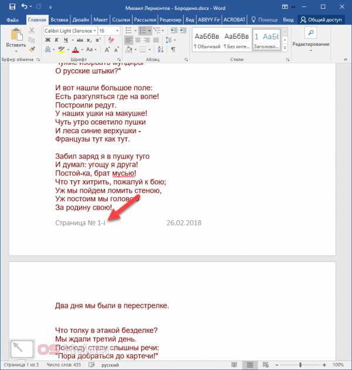
Task: Apply red font color
Action: click(x=76, y=49)
